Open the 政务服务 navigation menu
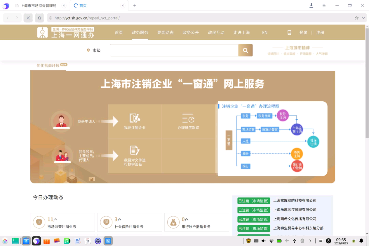369x246 pixels. pyautogui.click(x=140, y=33)
